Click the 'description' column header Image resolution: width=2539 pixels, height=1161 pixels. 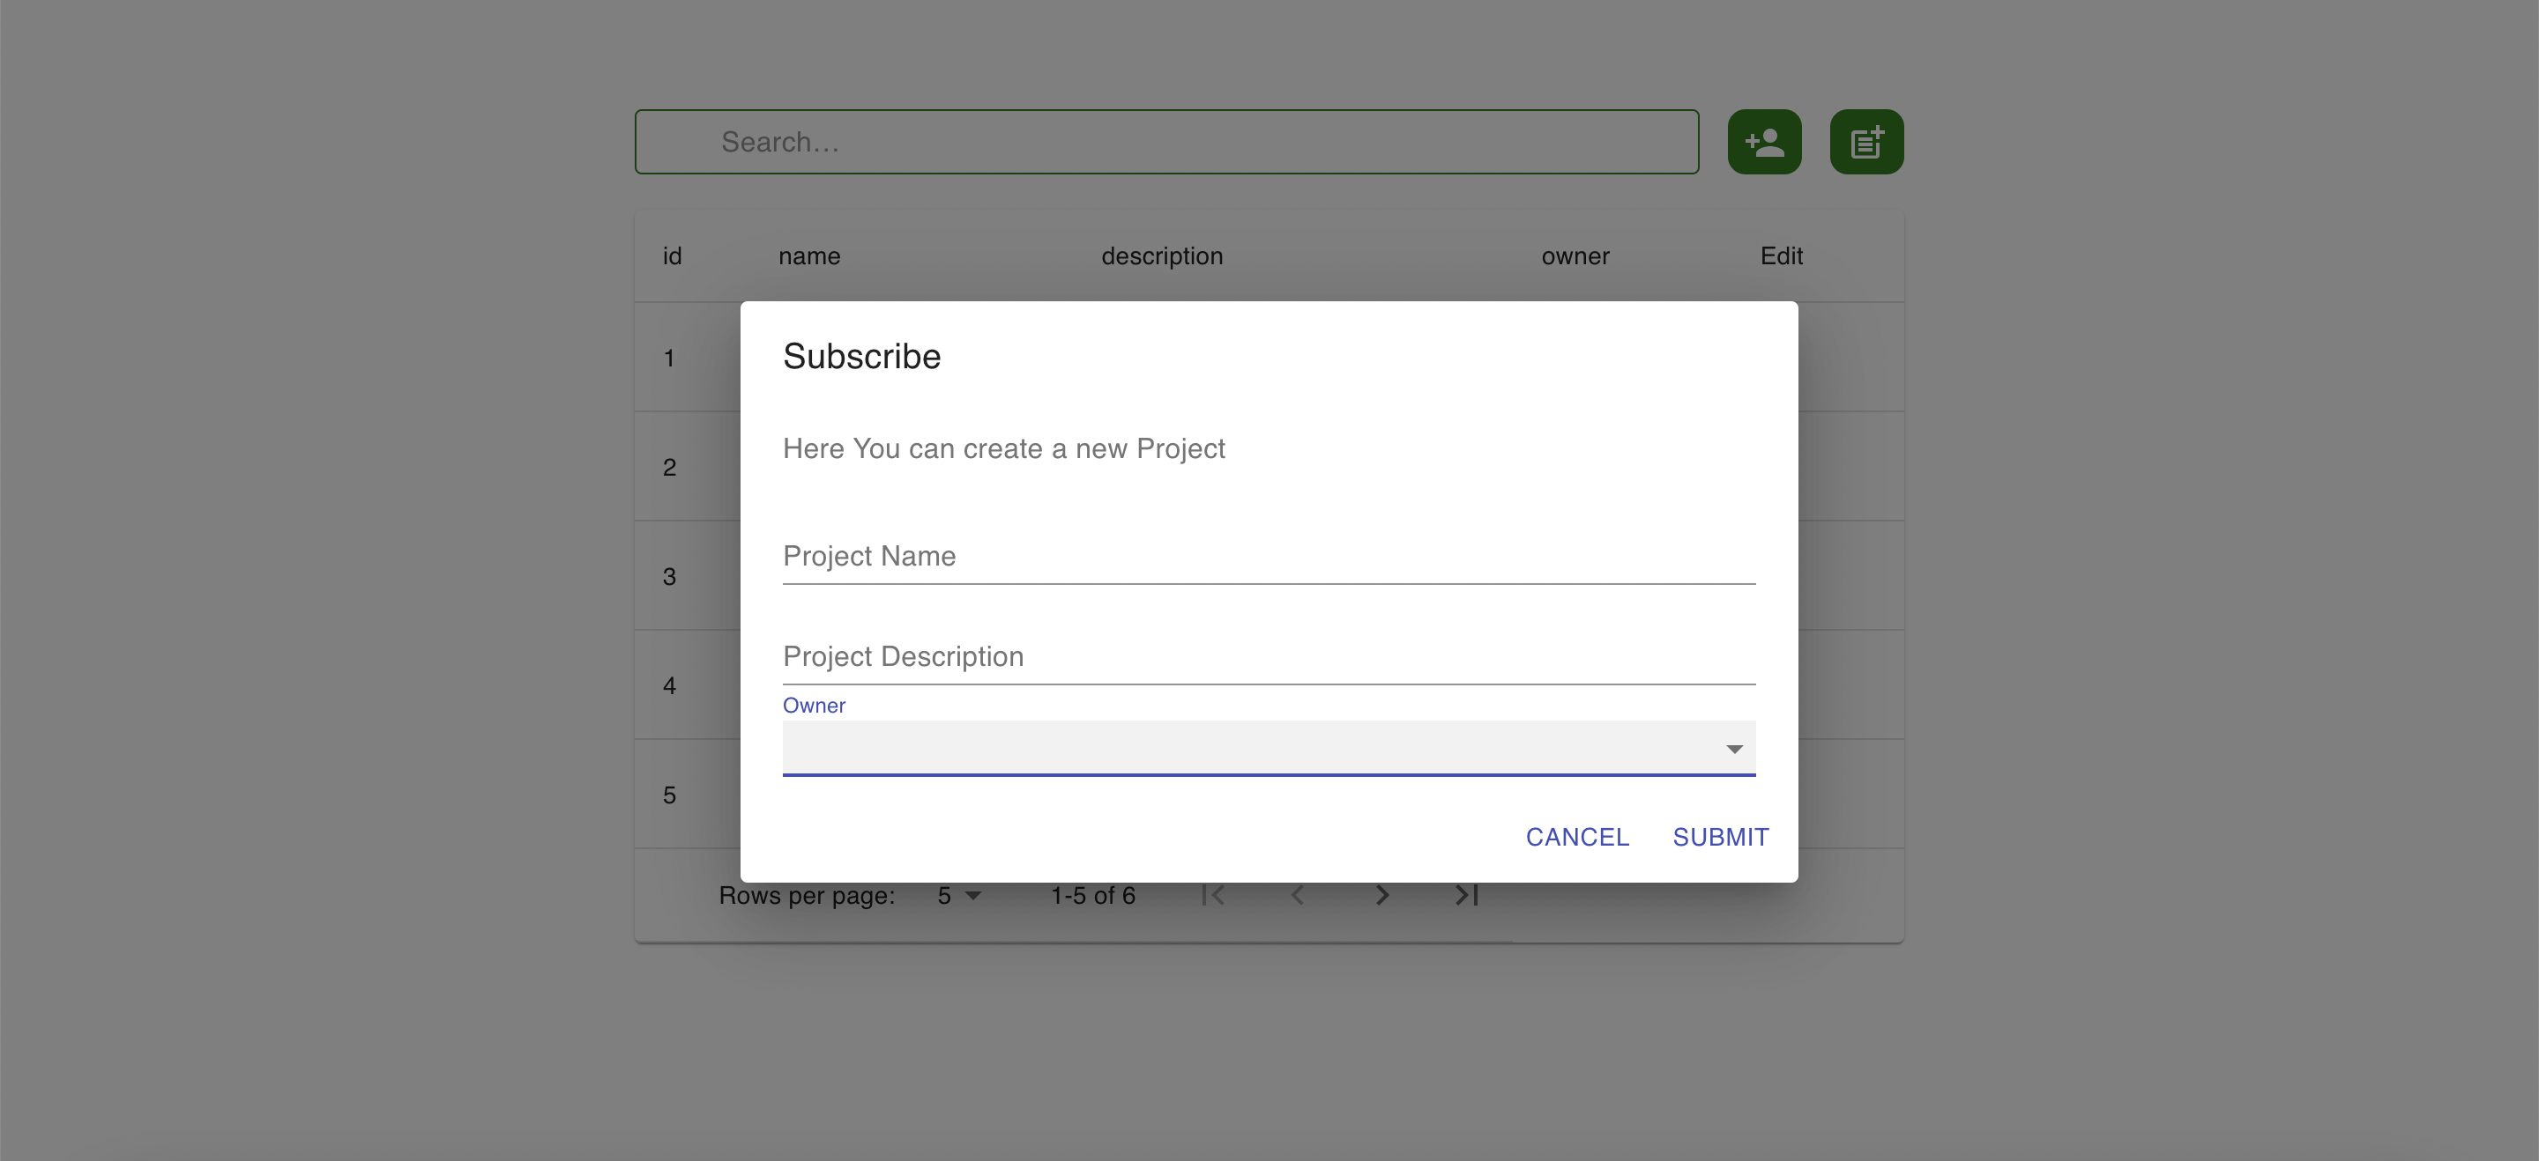click(x=1162, y=256)
